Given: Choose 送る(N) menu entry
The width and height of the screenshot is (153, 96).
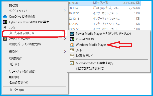Looking at the screenshot, I should coord(14,52).
